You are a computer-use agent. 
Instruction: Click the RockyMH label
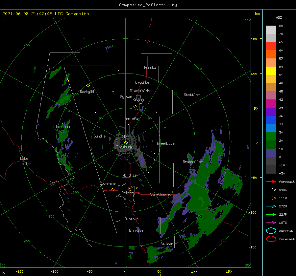pos(87,92)
